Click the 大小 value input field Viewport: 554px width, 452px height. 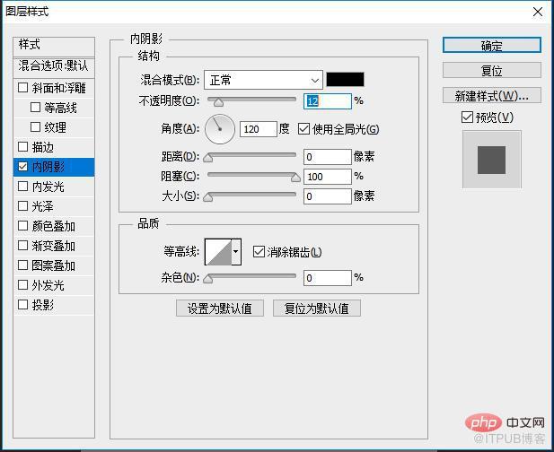coord(328,196)
